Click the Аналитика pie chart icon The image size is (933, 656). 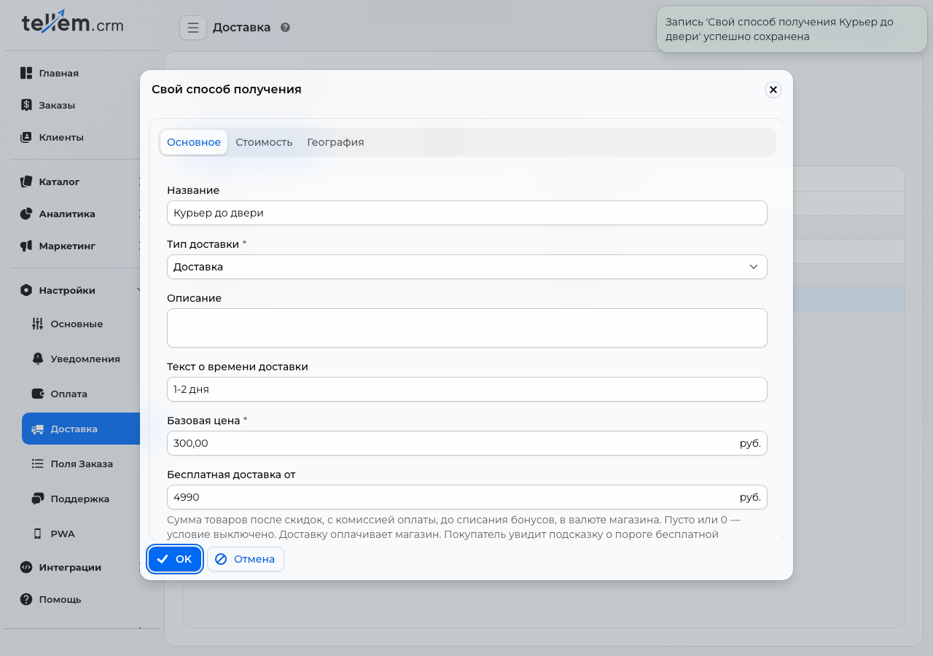pos(26,214)
